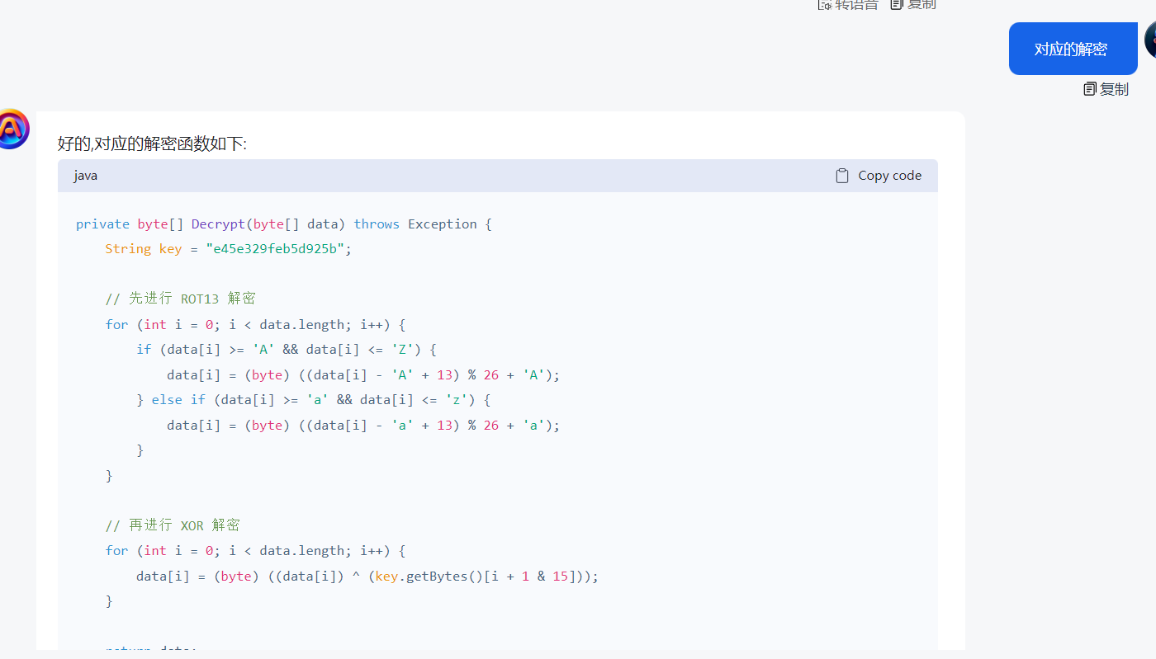Image resolution: width=1156 pixels, height=659 pixels.
Task: Click the comment 再进行 XOR 解密
Action: pos(173,525)
